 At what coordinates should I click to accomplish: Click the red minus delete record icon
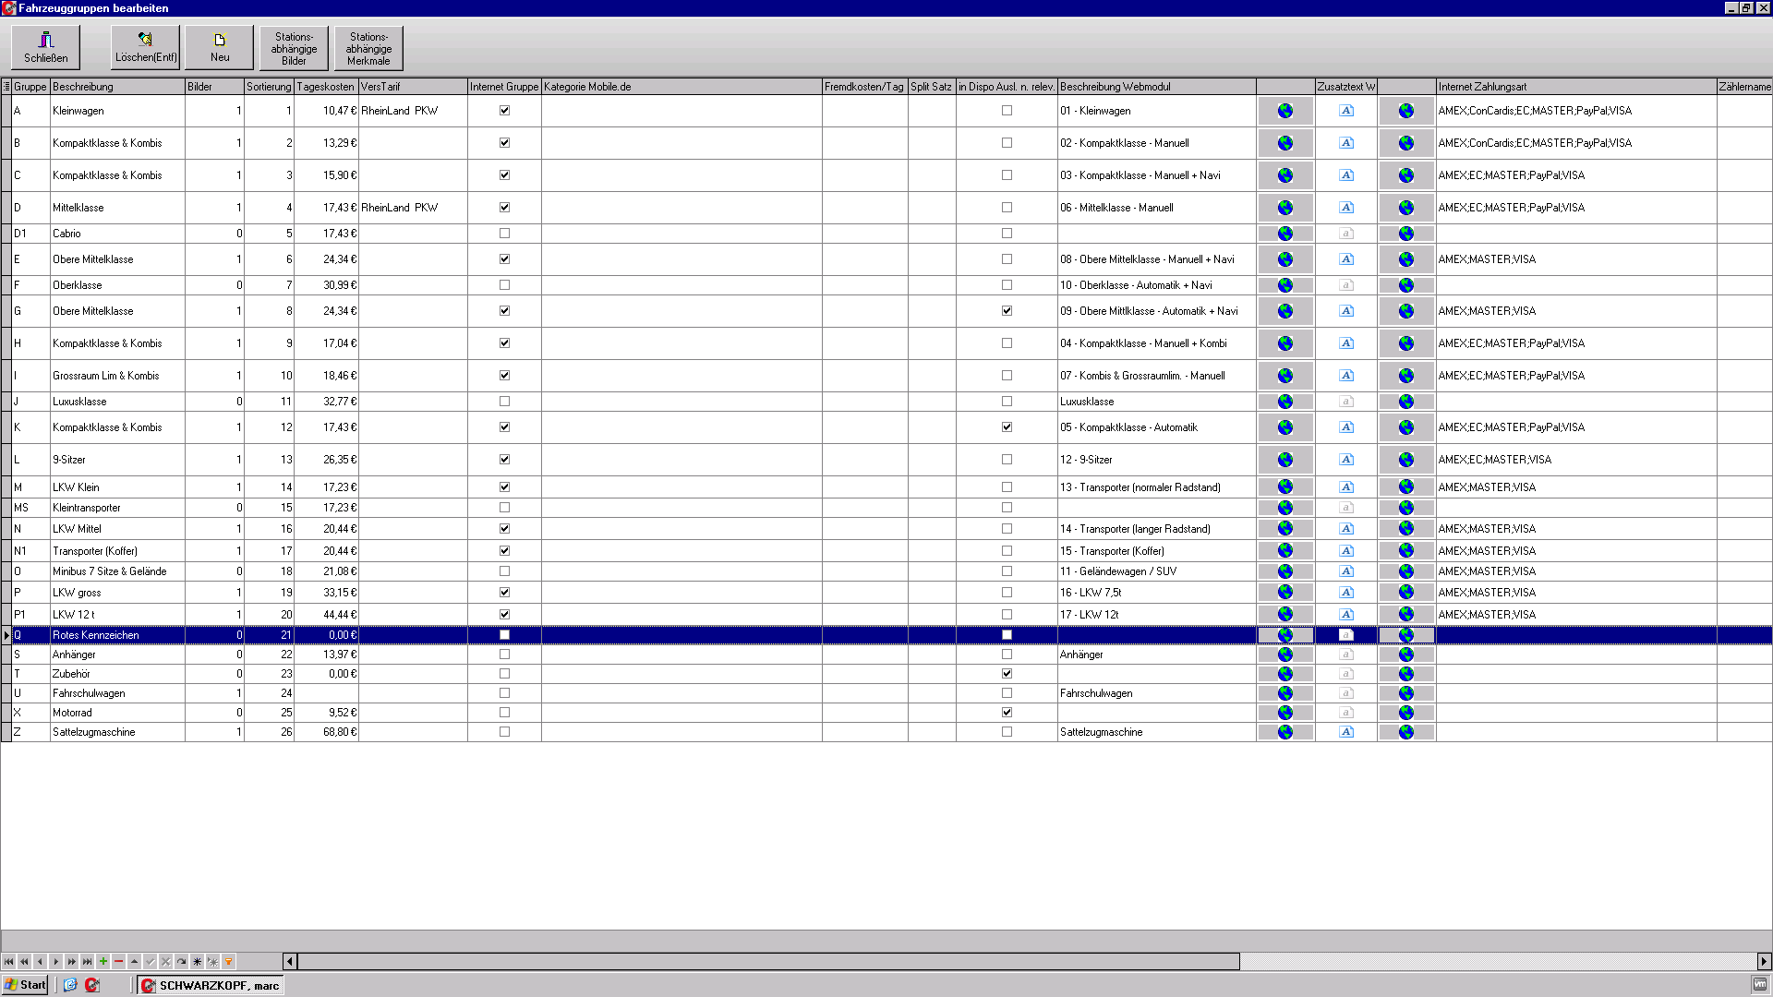tap(118, 961)
